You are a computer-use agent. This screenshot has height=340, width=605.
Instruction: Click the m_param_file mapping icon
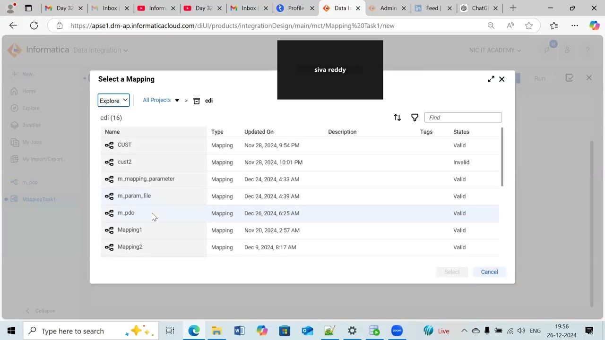click(109, 196)
